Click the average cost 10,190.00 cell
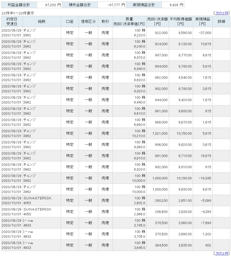 (x=181, y=178)
